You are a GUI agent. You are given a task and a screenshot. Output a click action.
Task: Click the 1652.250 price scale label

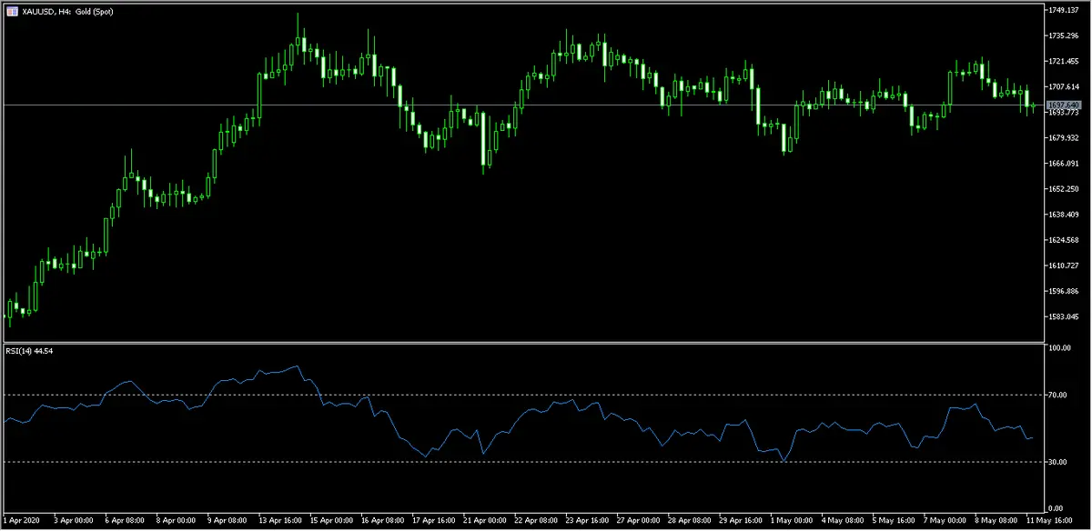coord(1062,189)
